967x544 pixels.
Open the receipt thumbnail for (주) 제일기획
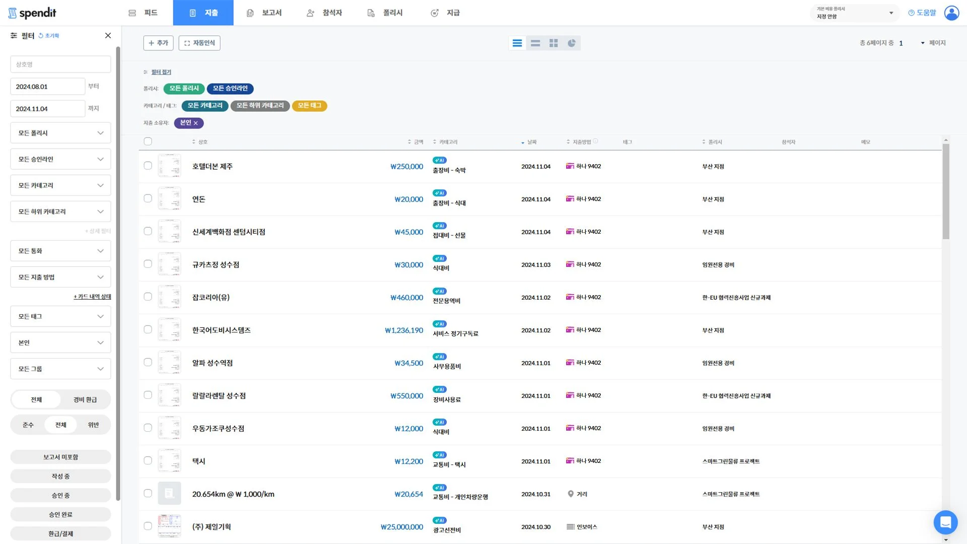pyautogui.click(x=169, y=526)
